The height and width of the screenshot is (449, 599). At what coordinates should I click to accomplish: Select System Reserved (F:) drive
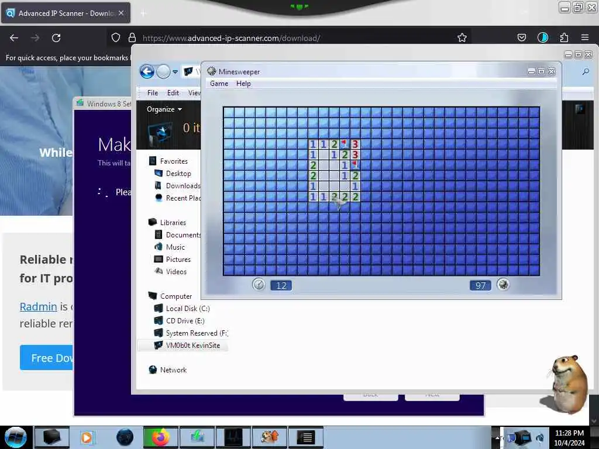click(x=197, y=333)
